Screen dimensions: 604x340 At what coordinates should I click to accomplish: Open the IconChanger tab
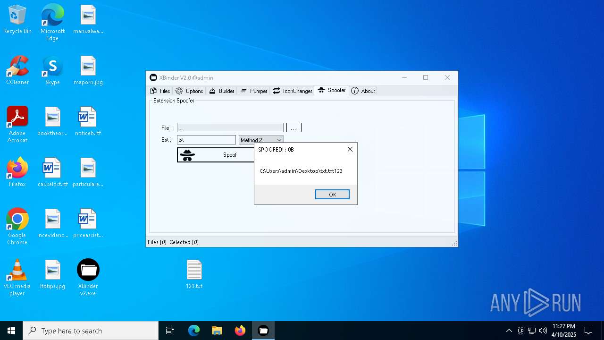pos(293,91)
